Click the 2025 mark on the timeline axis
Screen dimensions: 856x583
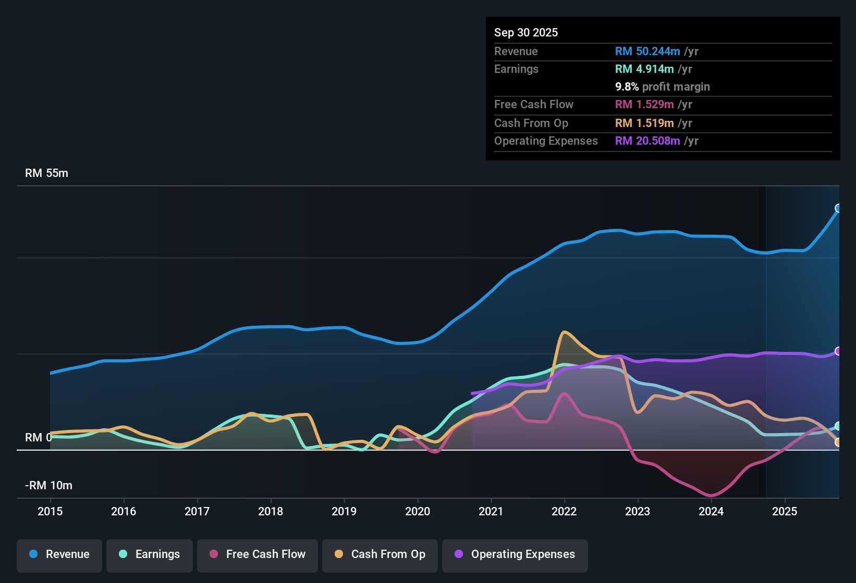click(785, 512)
